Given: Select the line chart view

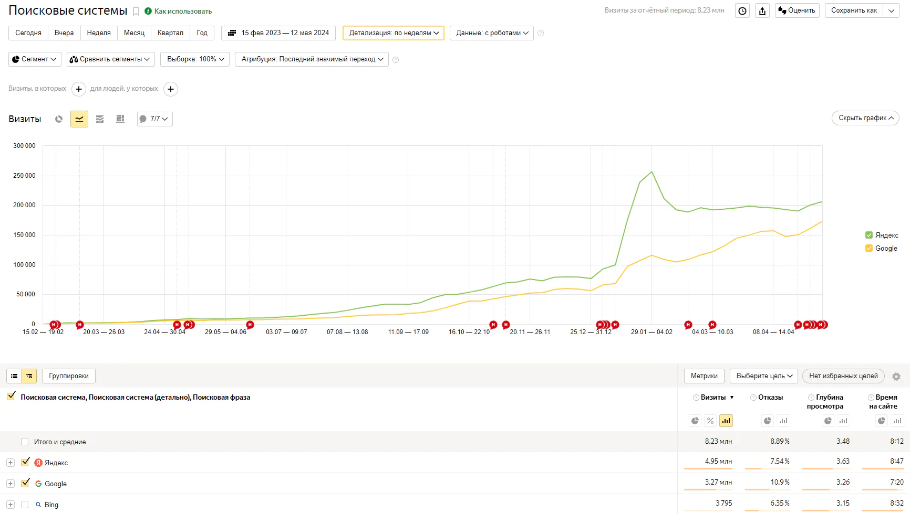Looking at the screenshot, I should click(79, 119).
